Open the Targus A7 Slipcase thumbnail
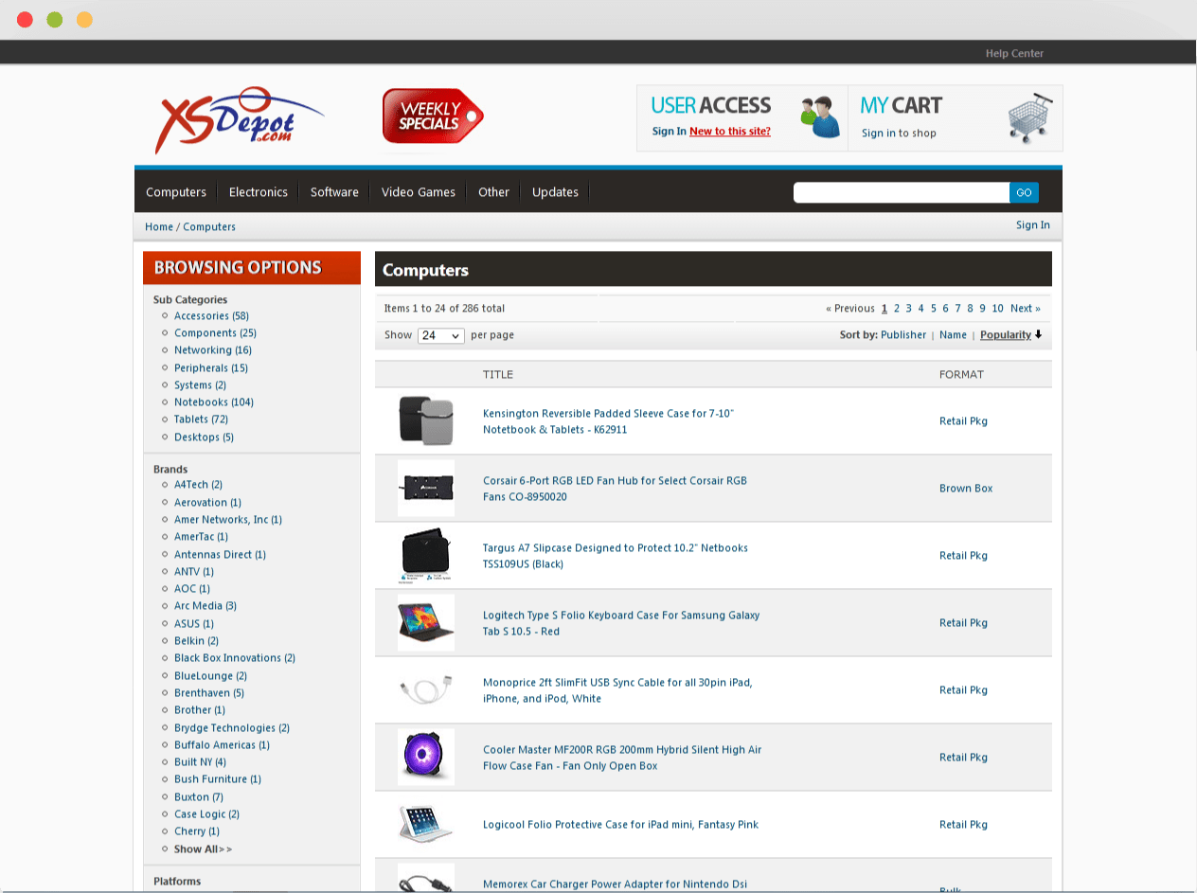The height and width of the screenshot is (893, 1197). pos(426,556)
